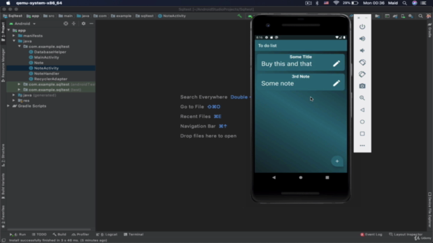Expand the com.example.sqltest (test) package
The width and height of the screenshot is (433, 243).
pos(20,90)
